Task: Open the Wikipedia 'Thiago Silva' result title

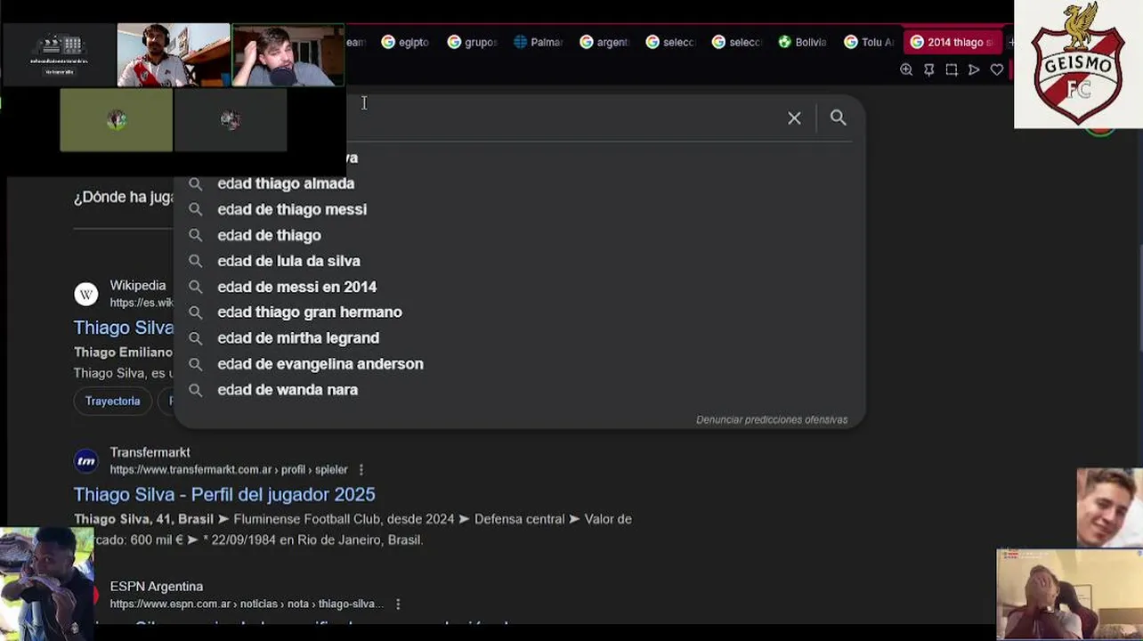Action: point(124,328)
